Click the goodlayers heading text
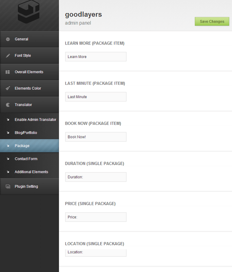This screenshot has width=232, height=272. coord(83,15)
